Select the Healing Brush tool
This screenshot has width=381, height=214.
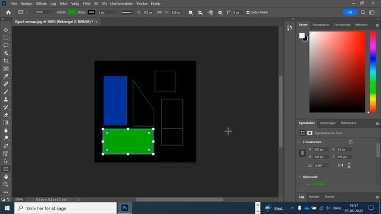click(x=6, y=84)
